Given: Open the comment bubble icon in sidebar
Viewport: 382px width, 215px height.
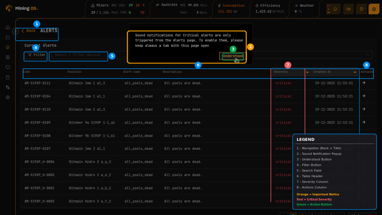Looking at the screenshot, I should (x=8, y=67).
